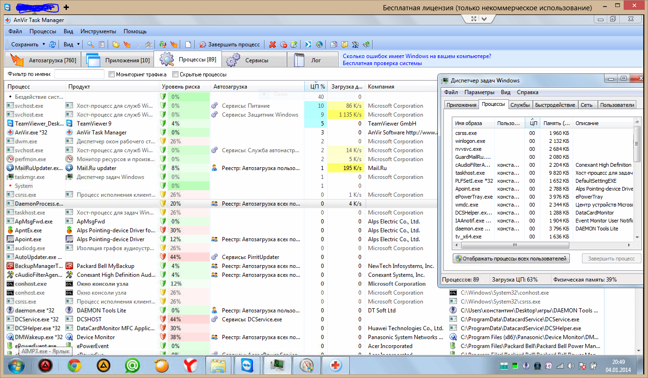Open the Бесплатная проверка системы link

[382, 63]
